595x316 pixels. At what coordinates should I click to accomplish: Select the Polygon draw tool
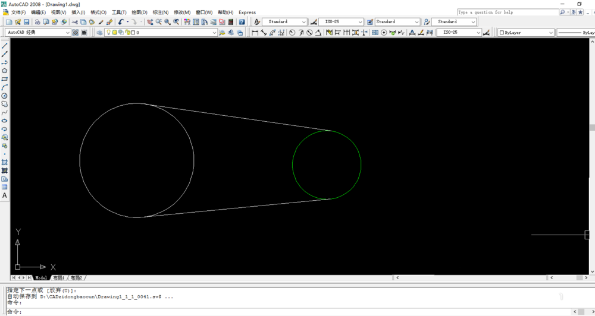[x=5, y=71]
